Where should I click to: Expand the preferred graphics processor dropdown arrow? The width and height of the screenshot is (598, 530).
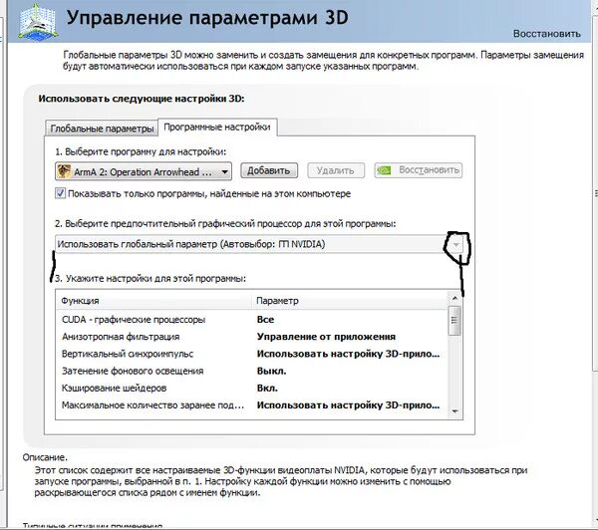[456, 245]
